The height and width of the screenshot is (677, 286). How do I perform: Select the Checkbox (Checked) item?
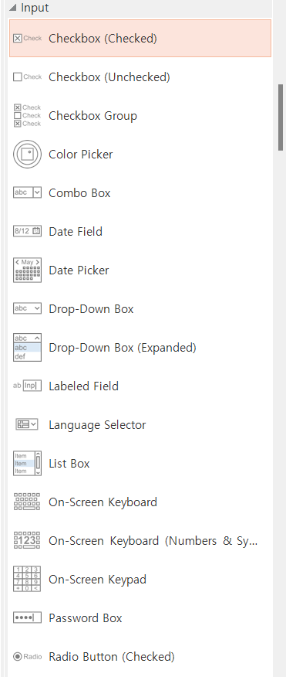[140, 39]
